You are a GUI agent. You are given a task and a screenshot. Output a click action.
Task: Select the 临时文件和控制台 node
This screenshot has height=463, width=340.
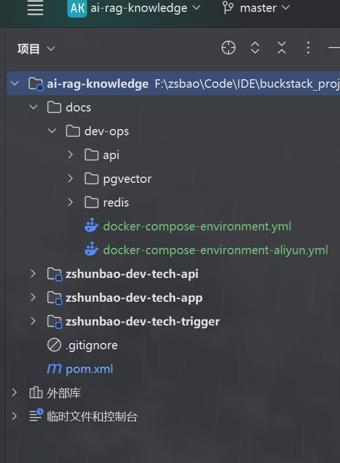tap(92, 417)
